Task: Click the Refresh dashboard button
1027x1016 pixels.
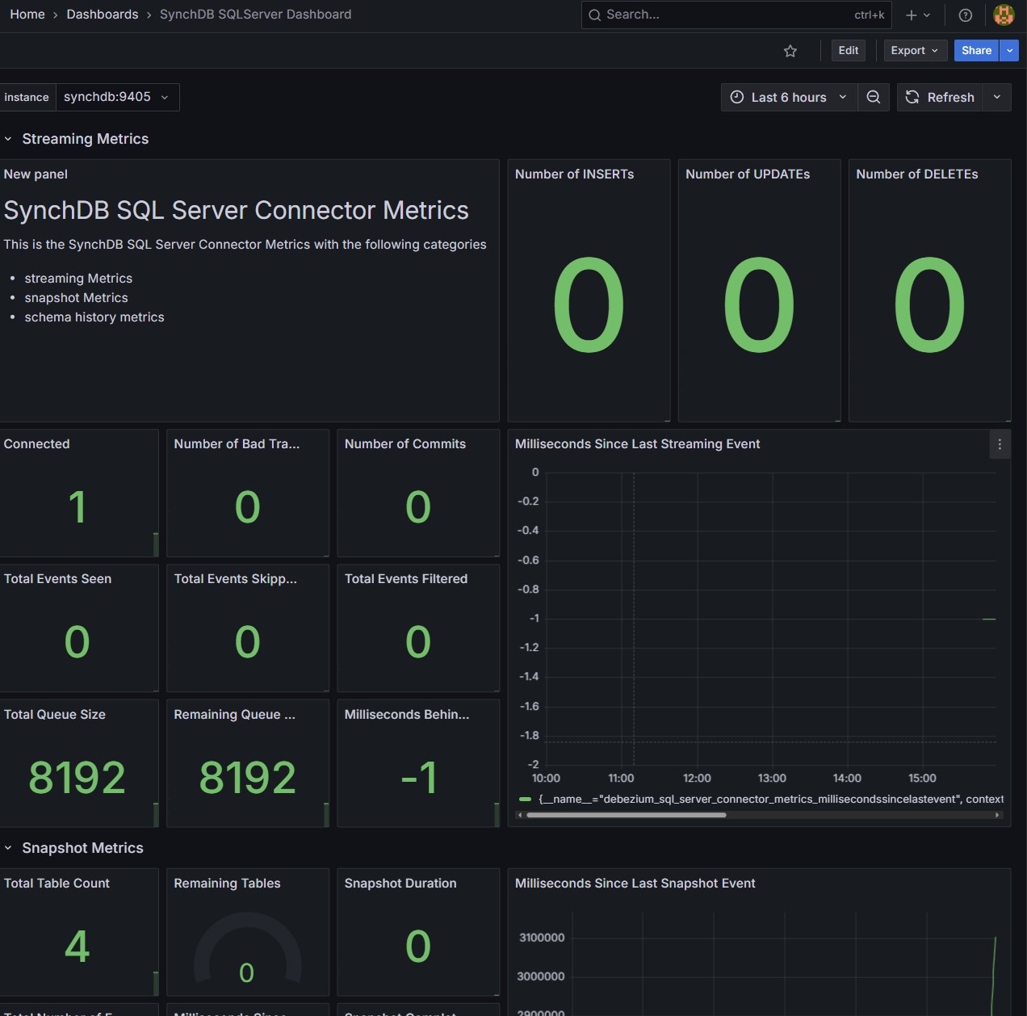Action: tap(940, 97)
